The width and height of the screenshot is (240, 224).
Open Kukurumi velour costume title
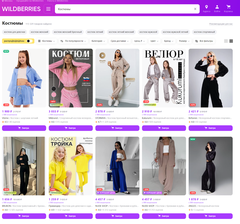coord(164,118)
